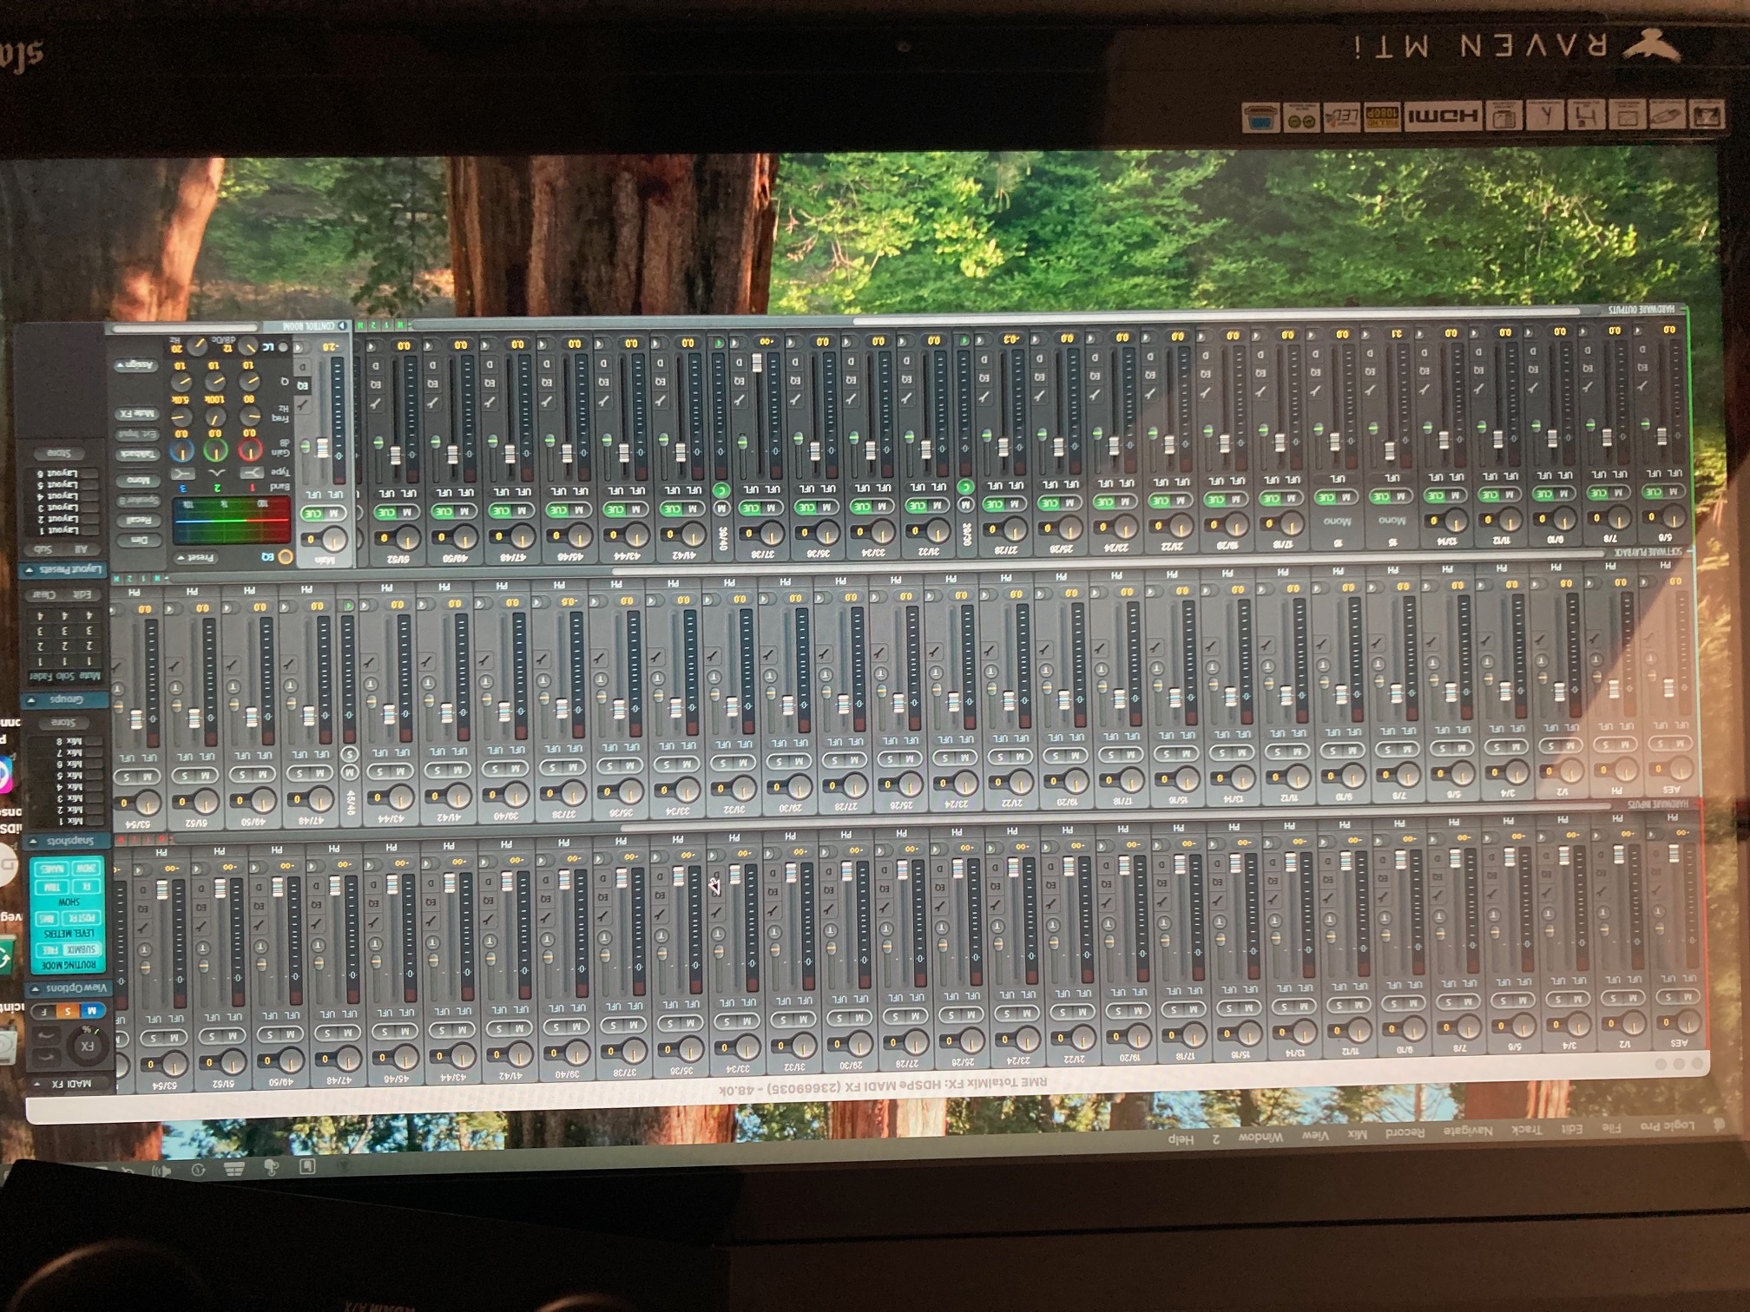
Task: Click the global FX return knob
Action: 87,1046
